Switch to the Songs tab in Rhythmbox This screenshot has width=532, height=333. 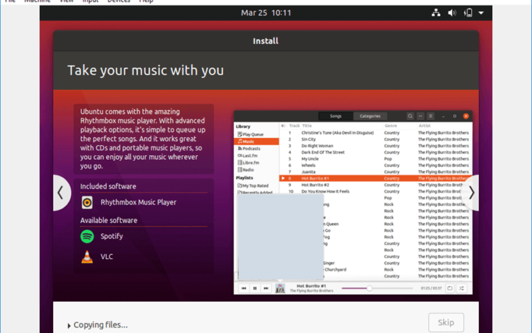[336, 116]
